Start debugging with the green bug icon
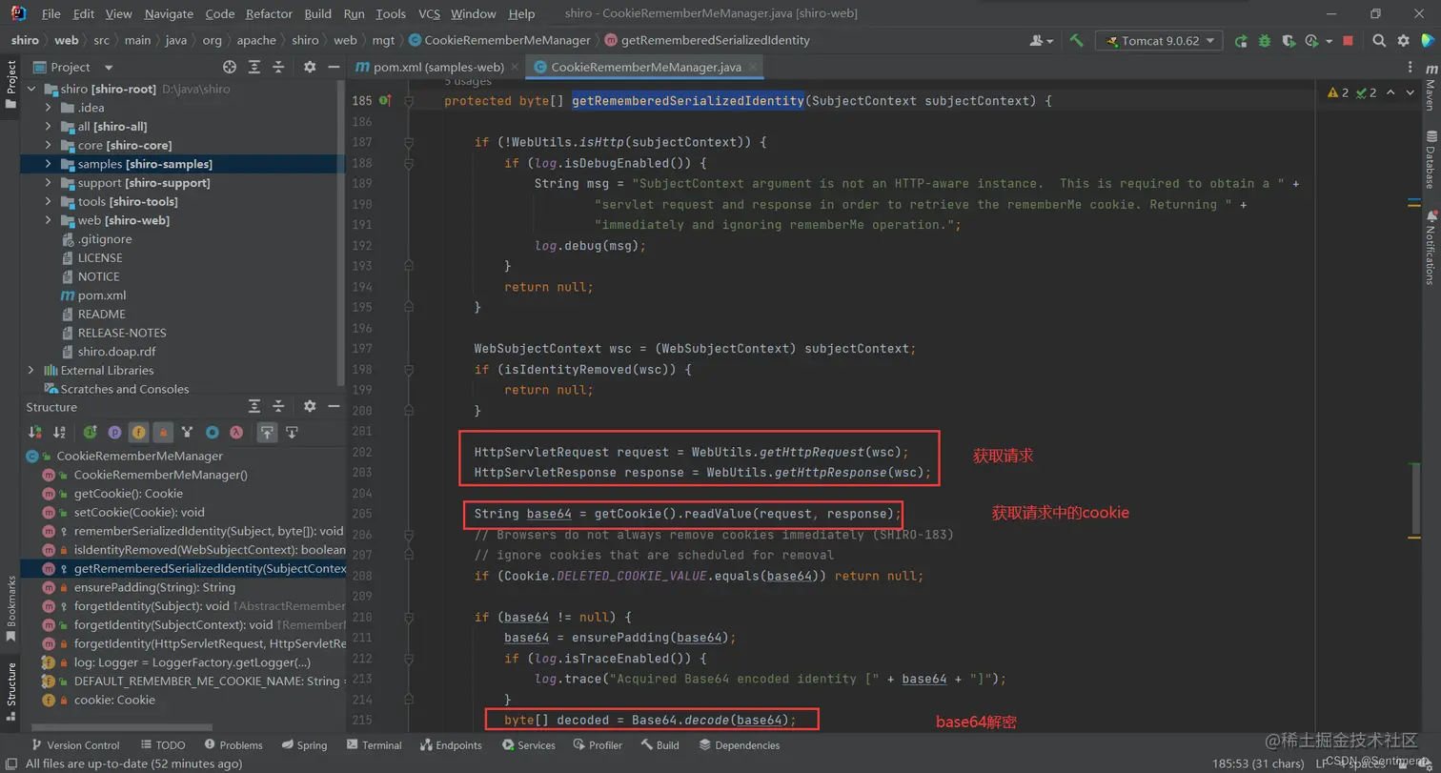The width and height of the screenshot is (1441, 773). point(1265,41)
